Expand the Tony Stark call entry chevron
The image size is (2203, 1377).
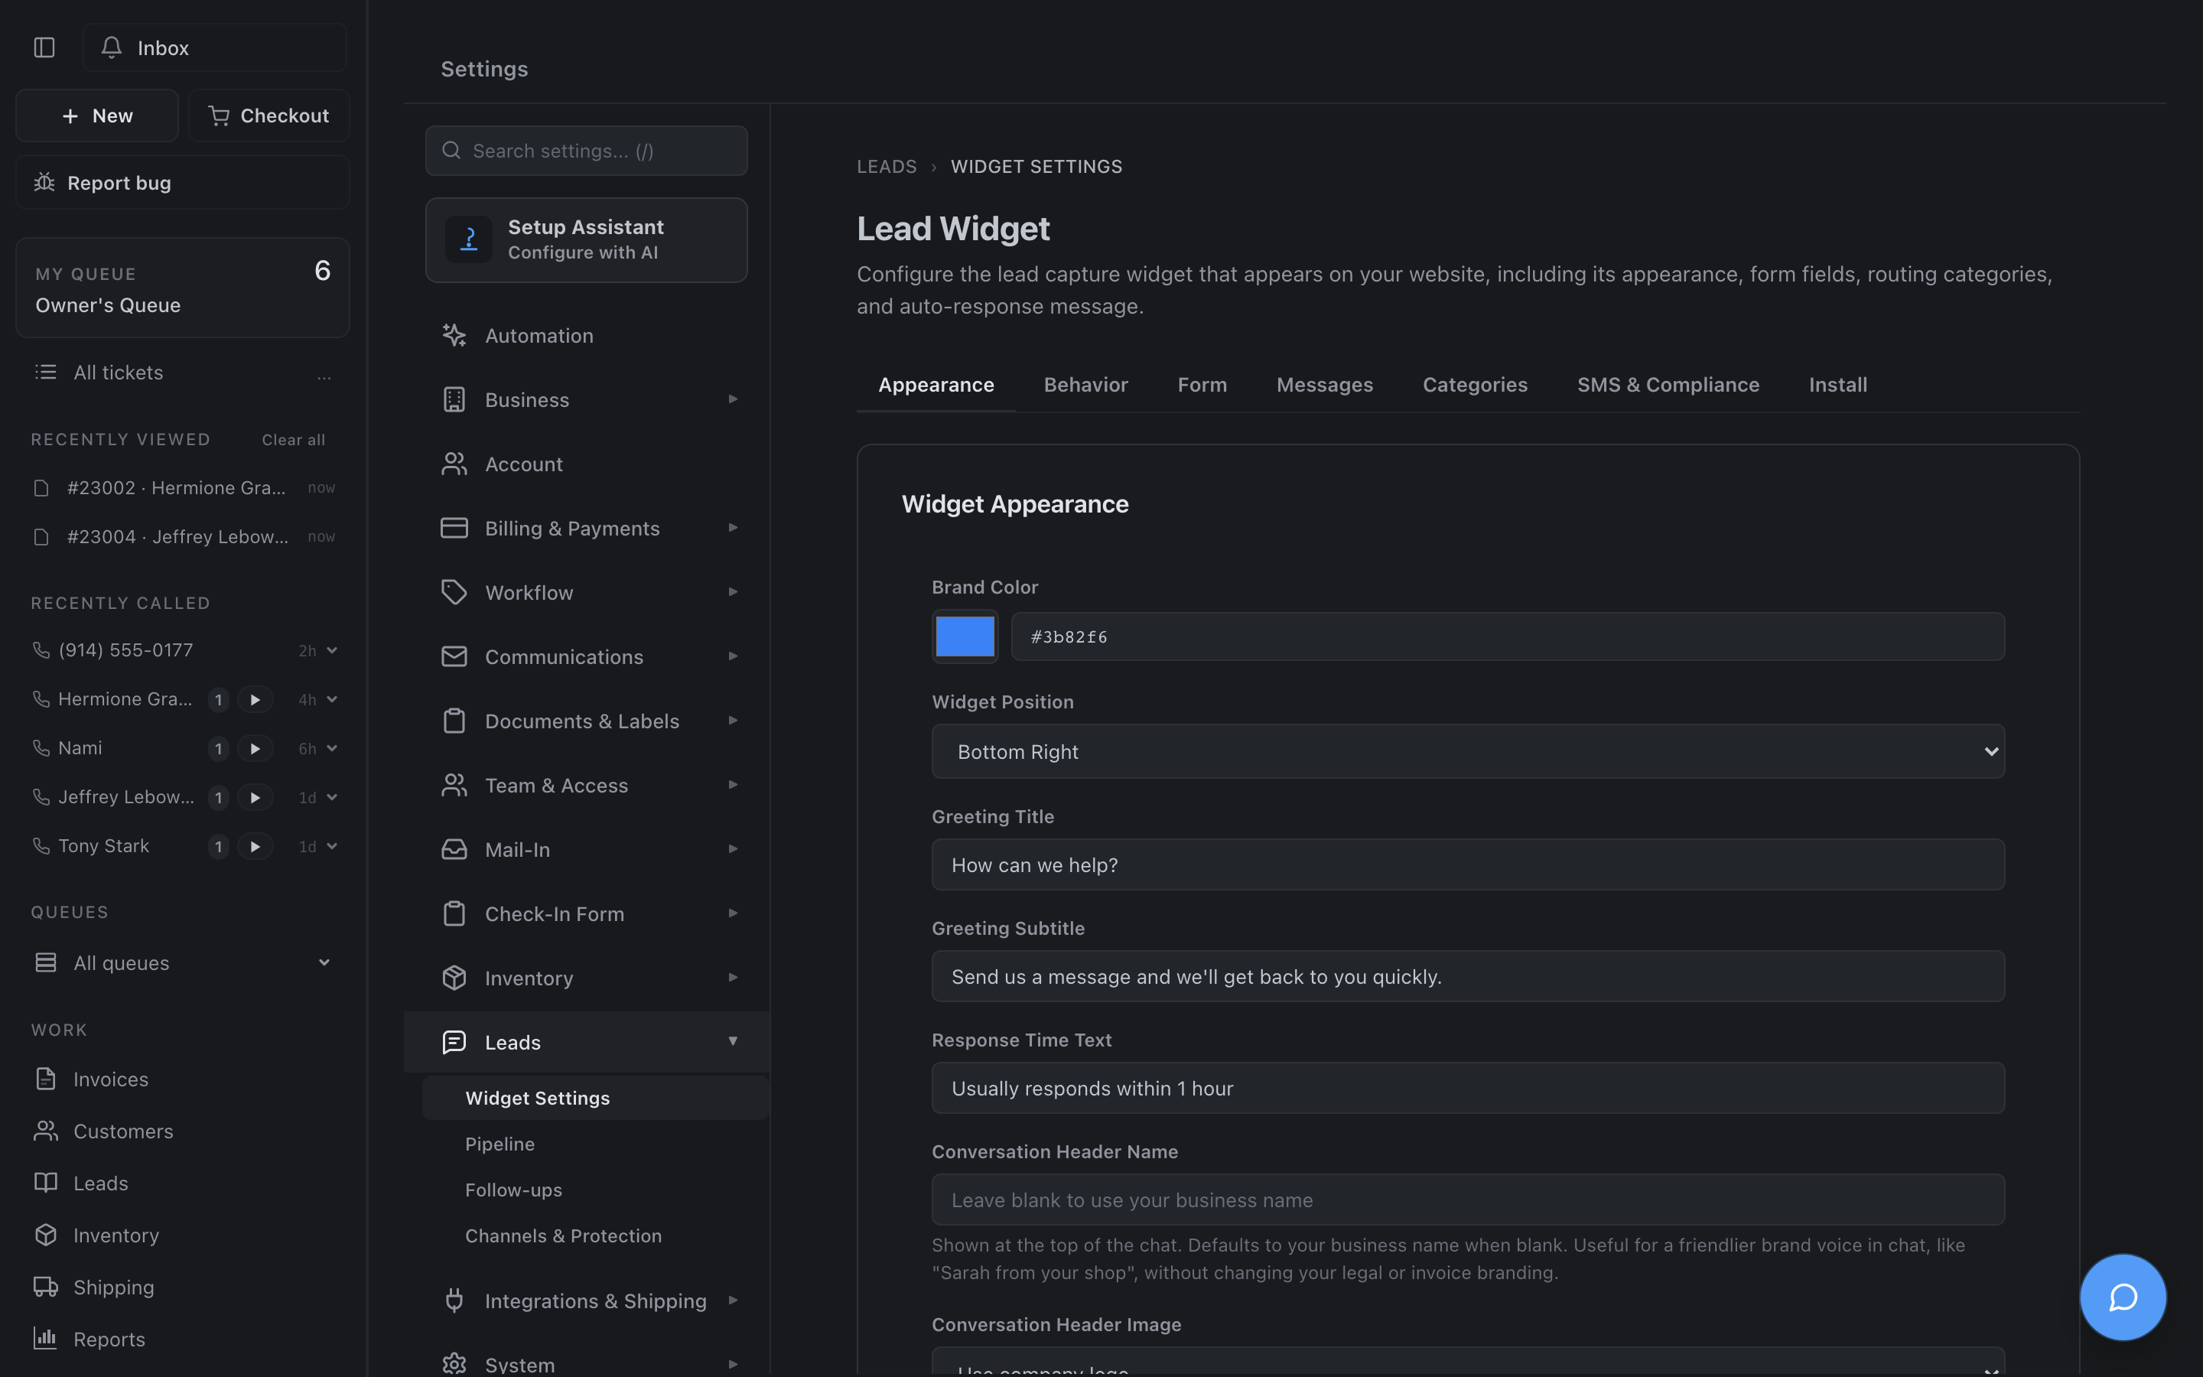(x=332, y=846)
